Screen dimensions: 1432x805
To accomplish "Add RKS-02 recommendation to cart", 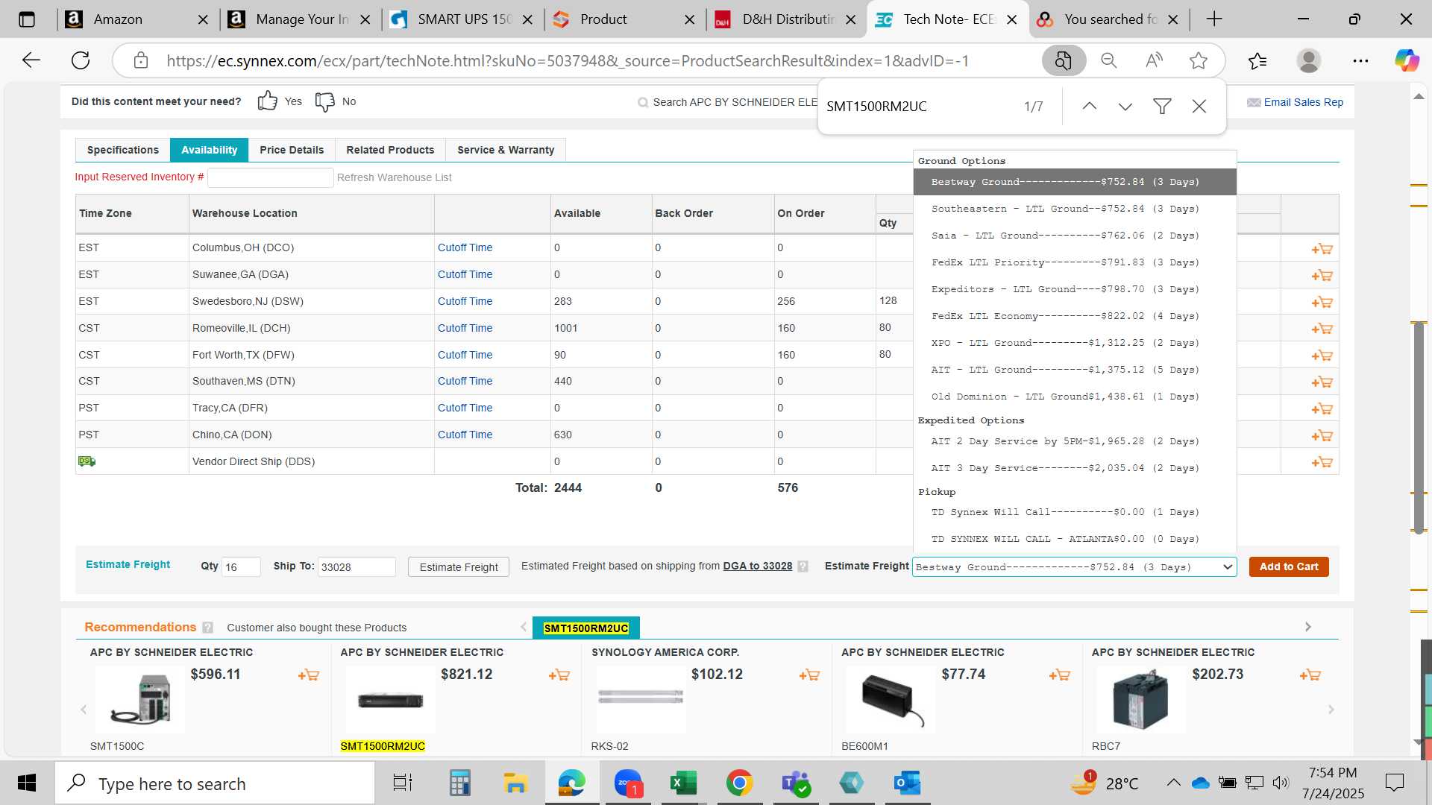I will coord(809,675).
